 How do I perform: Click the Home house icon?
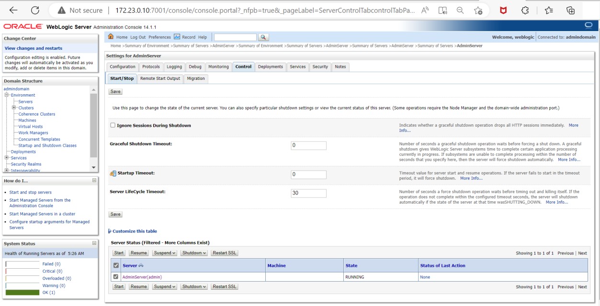click(x=111, y=37)
